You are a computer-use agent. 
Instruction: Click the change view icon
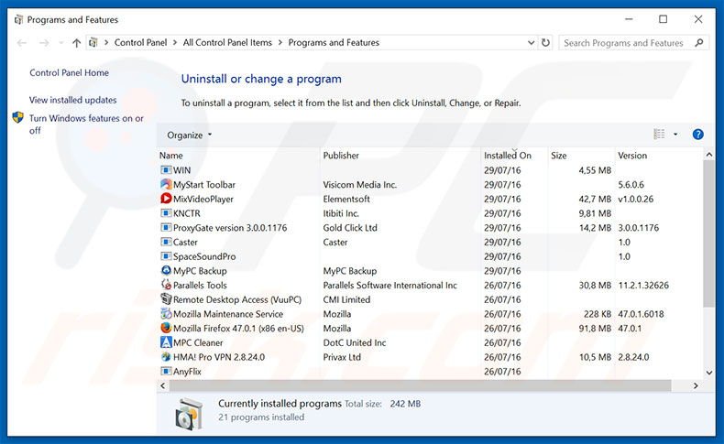659,135
